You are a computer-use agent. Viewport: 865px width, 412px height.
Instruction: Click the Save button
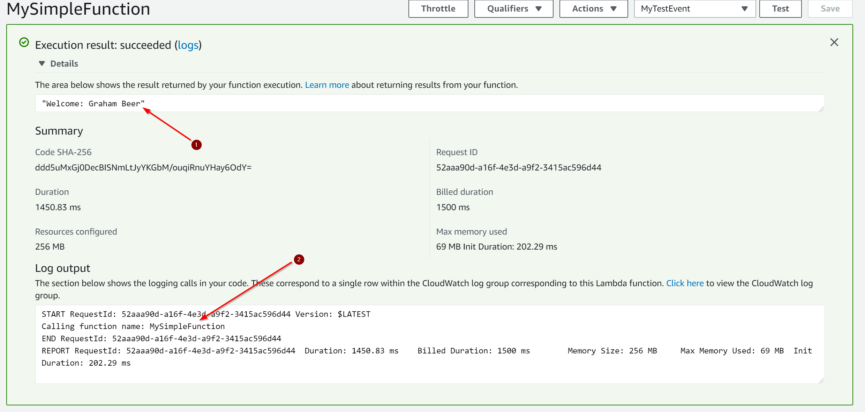coord(830,9)
